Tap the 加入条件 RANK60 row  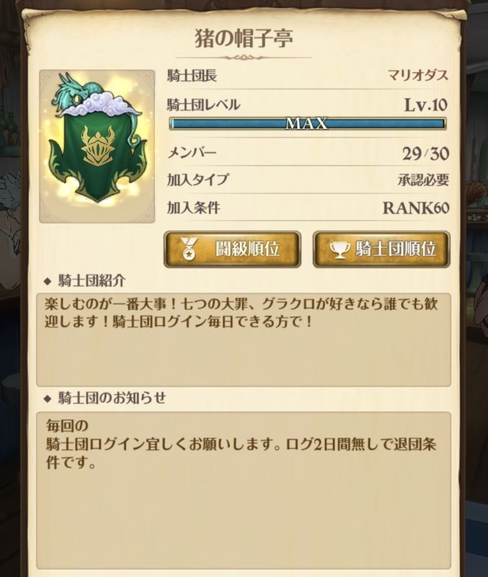pyautogui.click(x=308, y=208)
